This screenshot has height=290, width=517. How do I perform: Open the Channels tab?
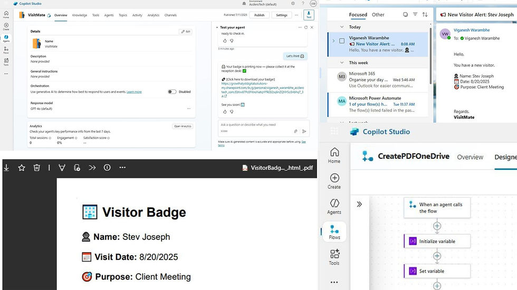click(x=170, y=15)
